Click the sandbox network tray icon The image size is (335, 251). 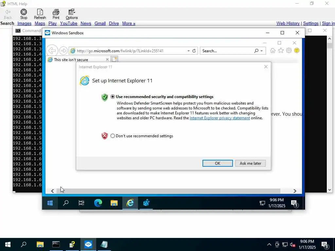[x=262, y=203]
